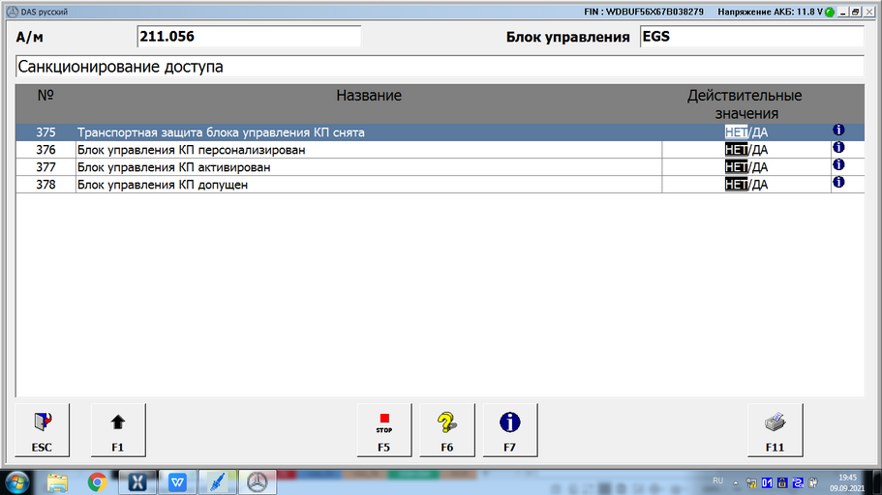Print the screen with F11 printer button
Viewport: 882px width, 495px height.
[776, 430]
